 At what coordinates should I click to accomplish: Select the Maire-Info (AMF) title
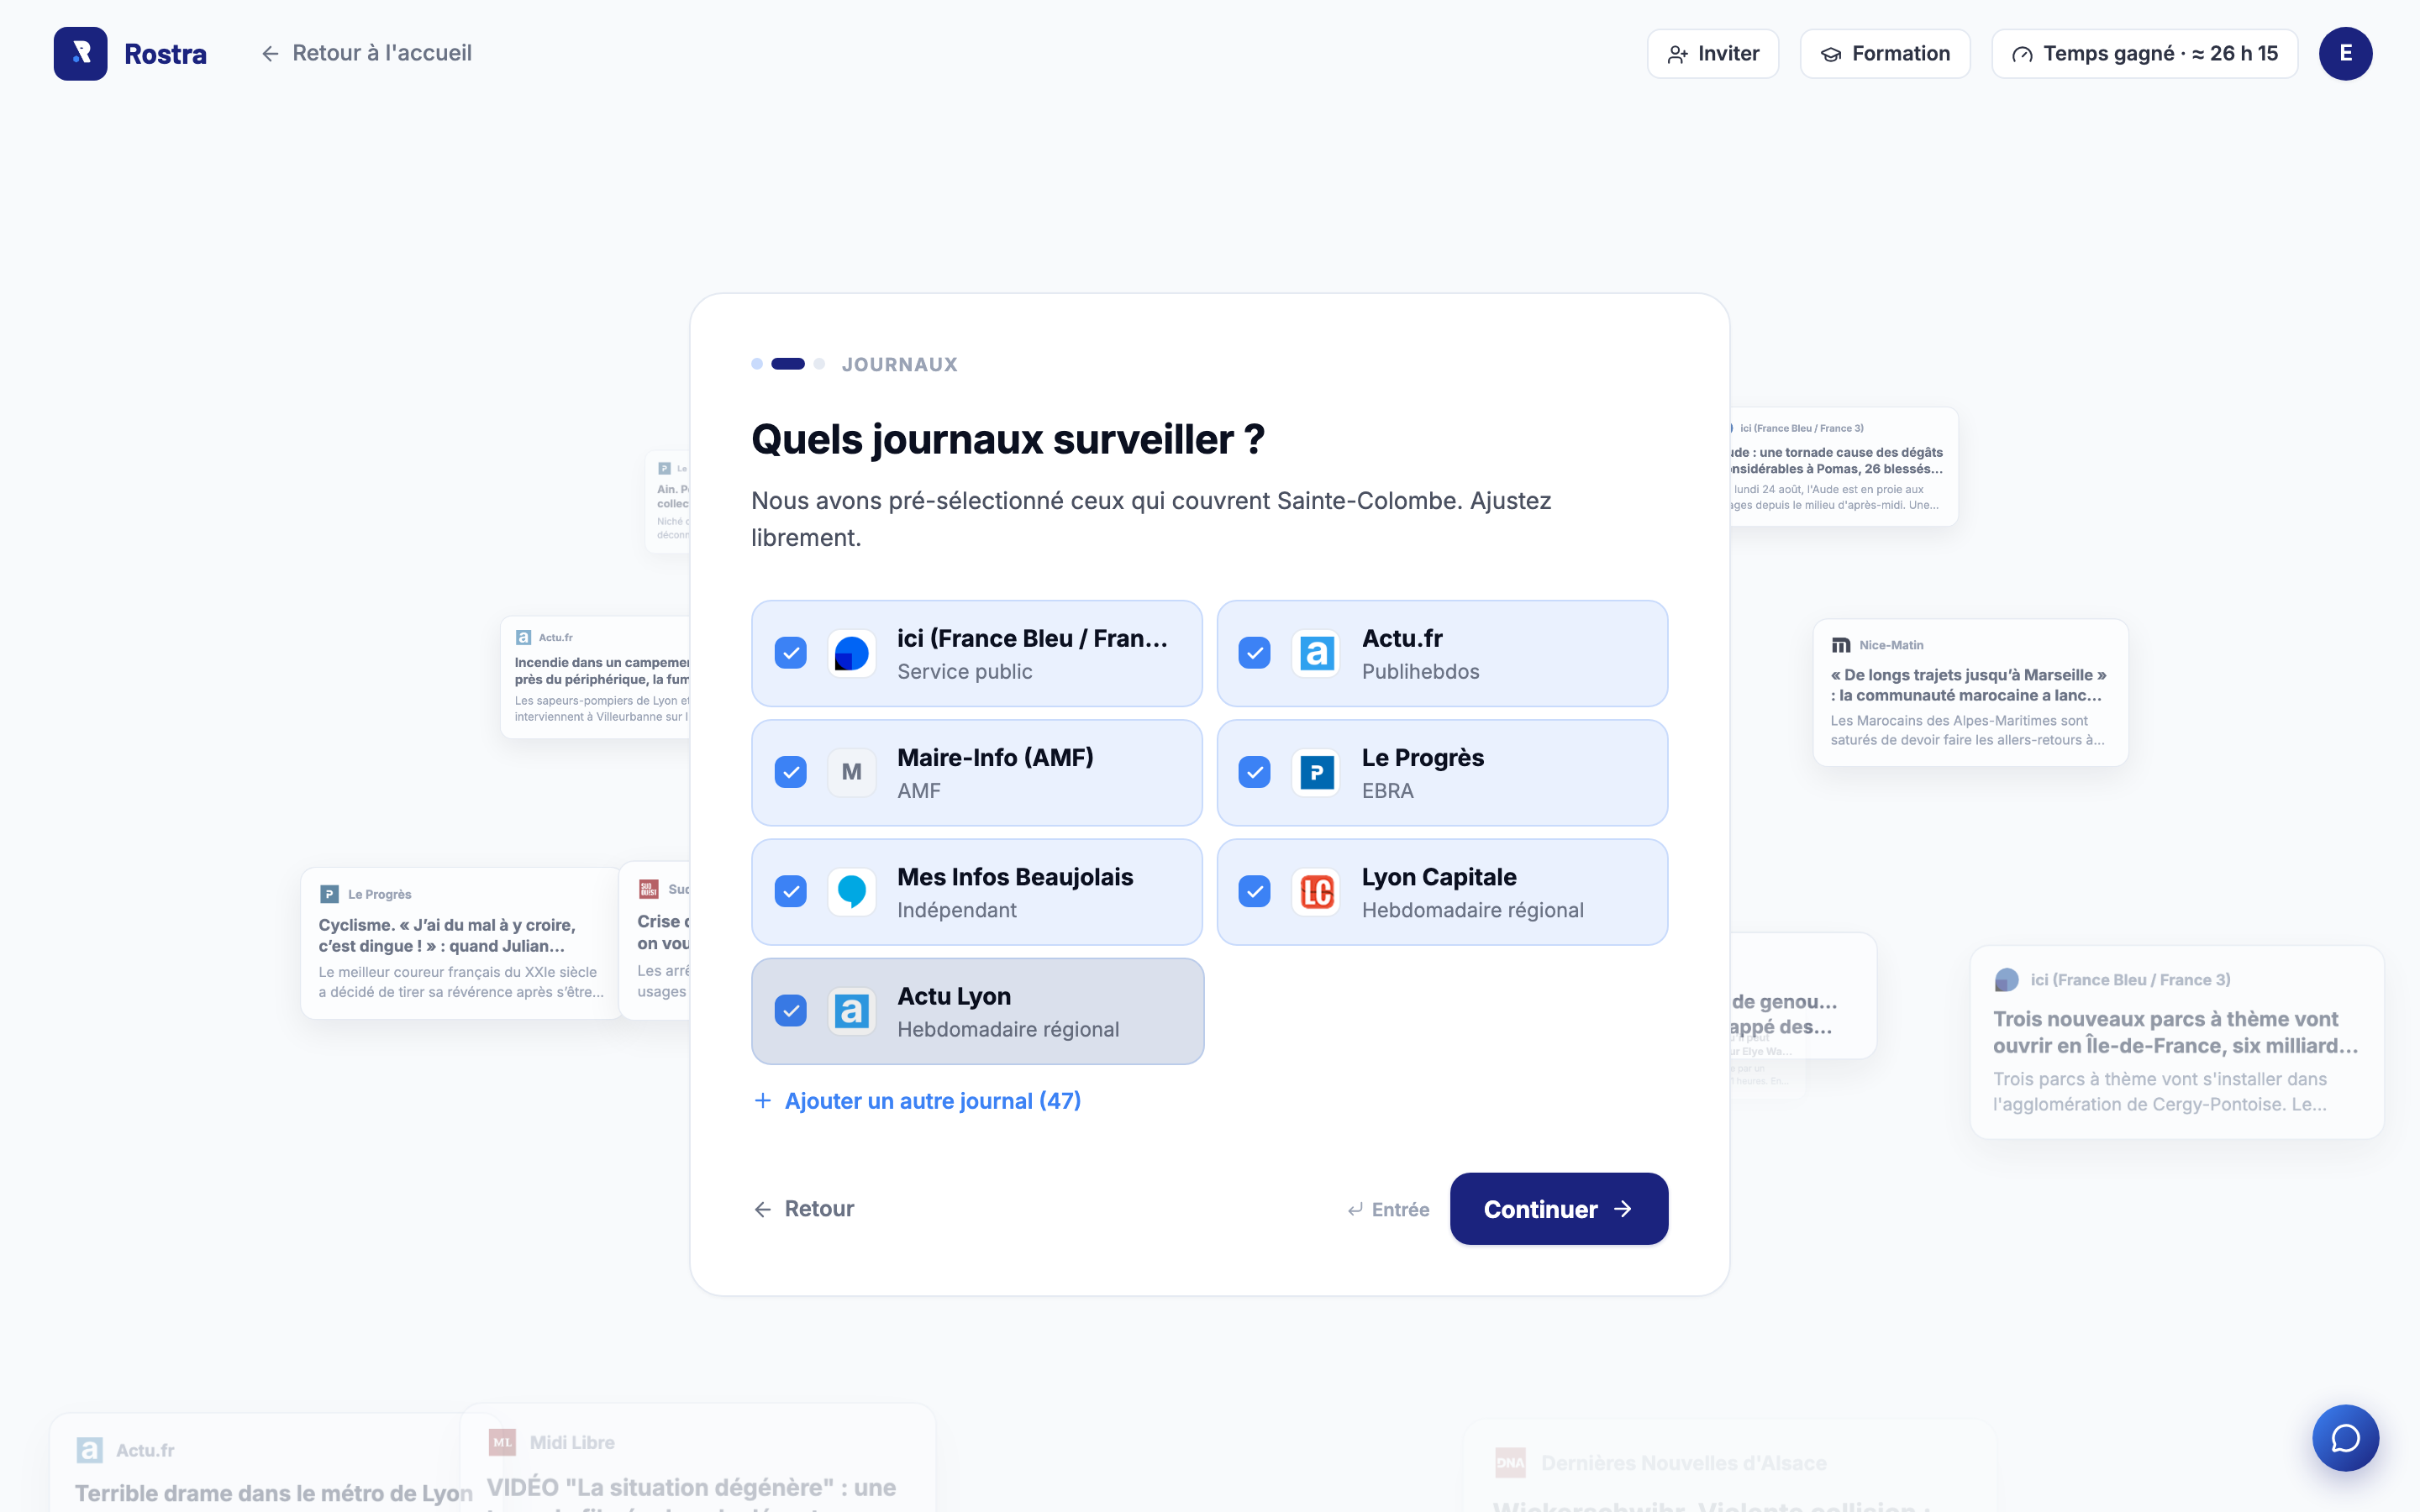pyautogui.click(x=995, y=758)
